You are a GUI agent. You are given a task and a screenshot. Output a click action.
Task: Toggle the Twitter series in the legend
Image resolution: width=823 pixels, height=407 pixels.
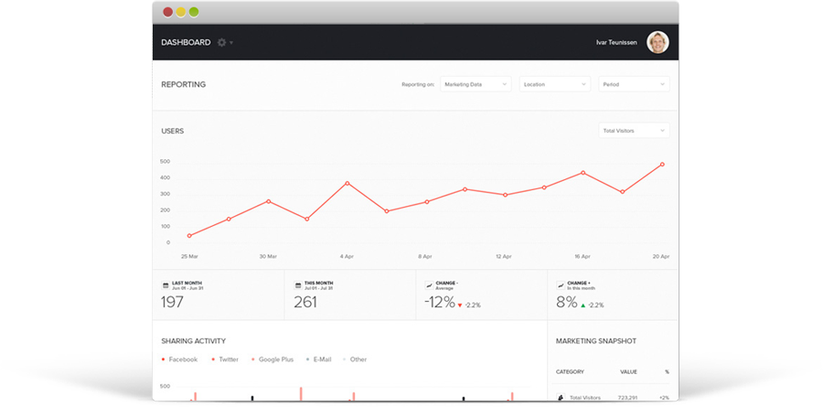[225, 359]
